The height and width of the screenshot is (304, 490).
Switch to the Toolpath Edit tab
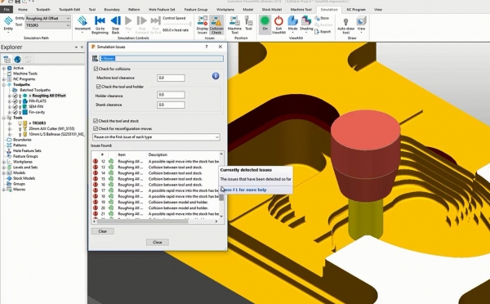69,9
